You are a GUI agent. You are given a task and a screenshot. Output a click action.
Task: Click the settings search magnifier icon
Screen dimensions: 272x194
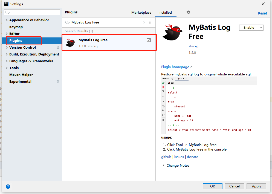click(7, 12)
